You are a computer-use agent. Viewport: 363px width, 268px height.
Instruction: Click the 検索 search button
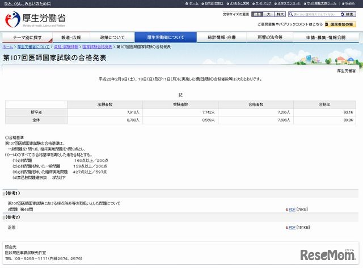coord(348,14)
